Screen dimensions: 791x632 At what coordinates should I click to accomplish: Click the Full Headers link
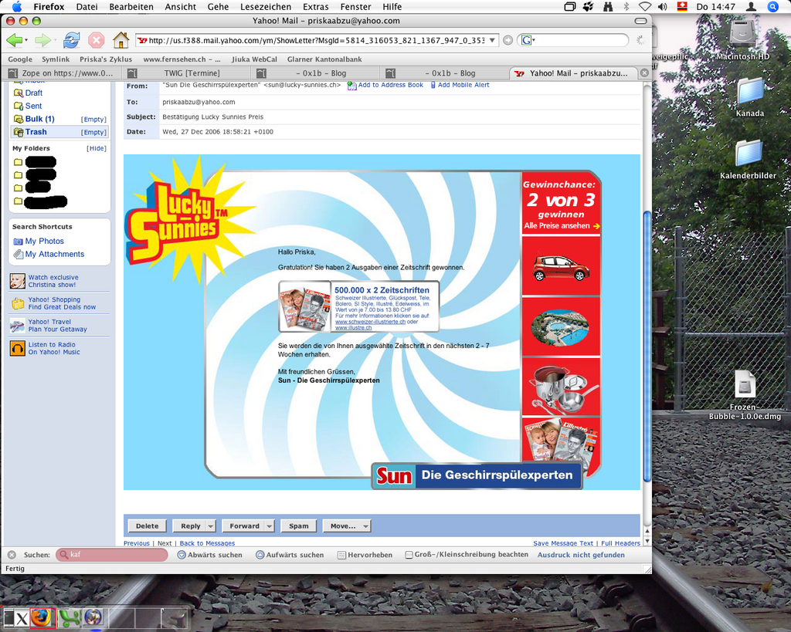click(620, 543)
